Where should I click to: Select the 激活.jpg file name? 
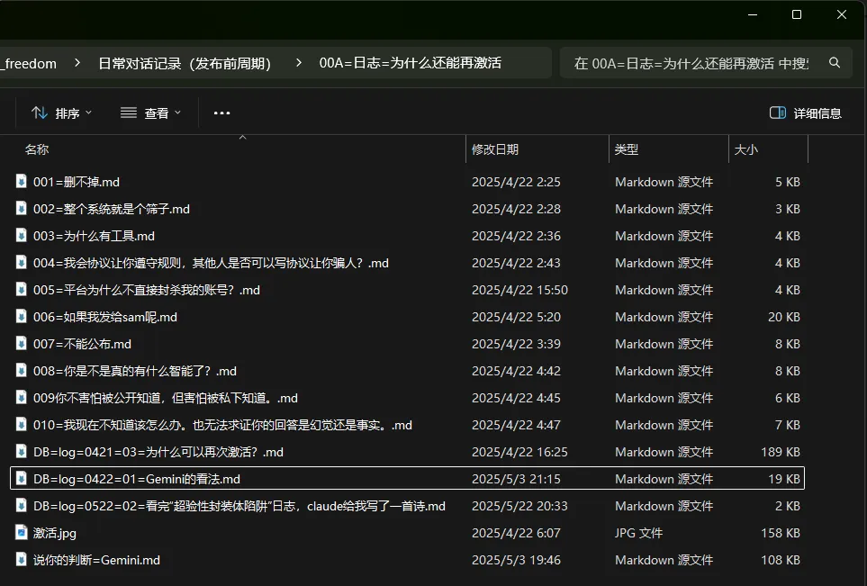pyautogui.click(x=55, y=533)
